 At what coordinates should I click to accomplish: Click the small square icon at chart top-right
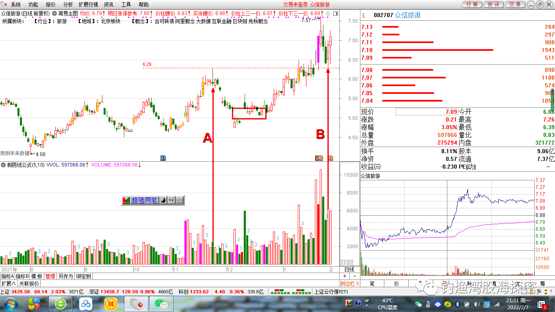tap(335, 13)
